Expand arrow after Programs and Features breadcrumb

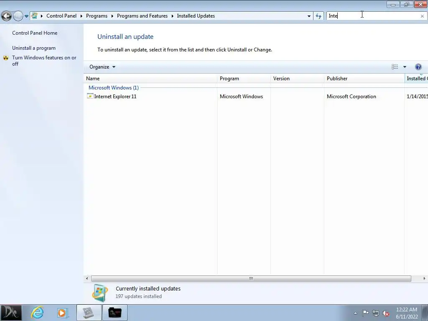[172, 16]
